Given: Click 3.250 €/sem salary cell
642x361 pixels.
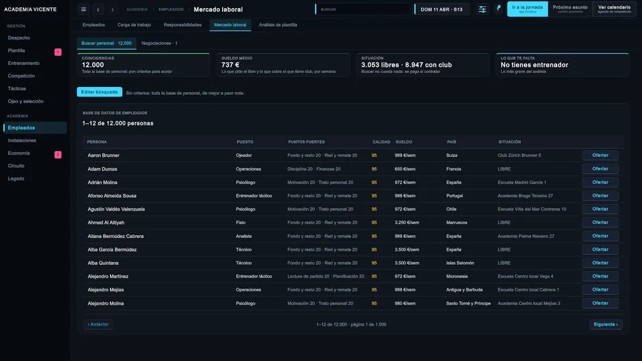Looking at the screenshot, I should [x=407, y=223].
